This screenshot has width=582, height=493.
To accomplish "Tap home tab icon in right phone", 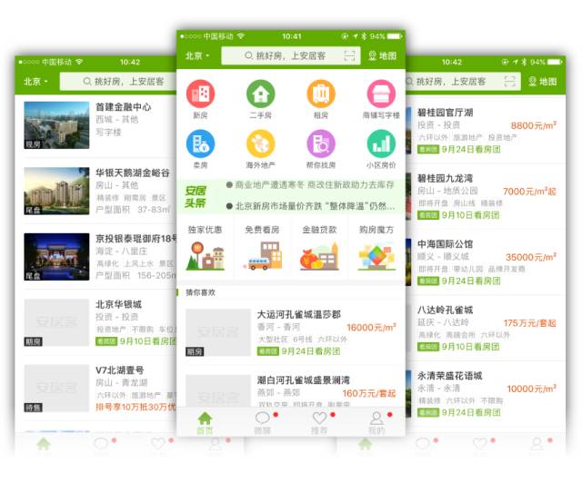I will (366, 444).
